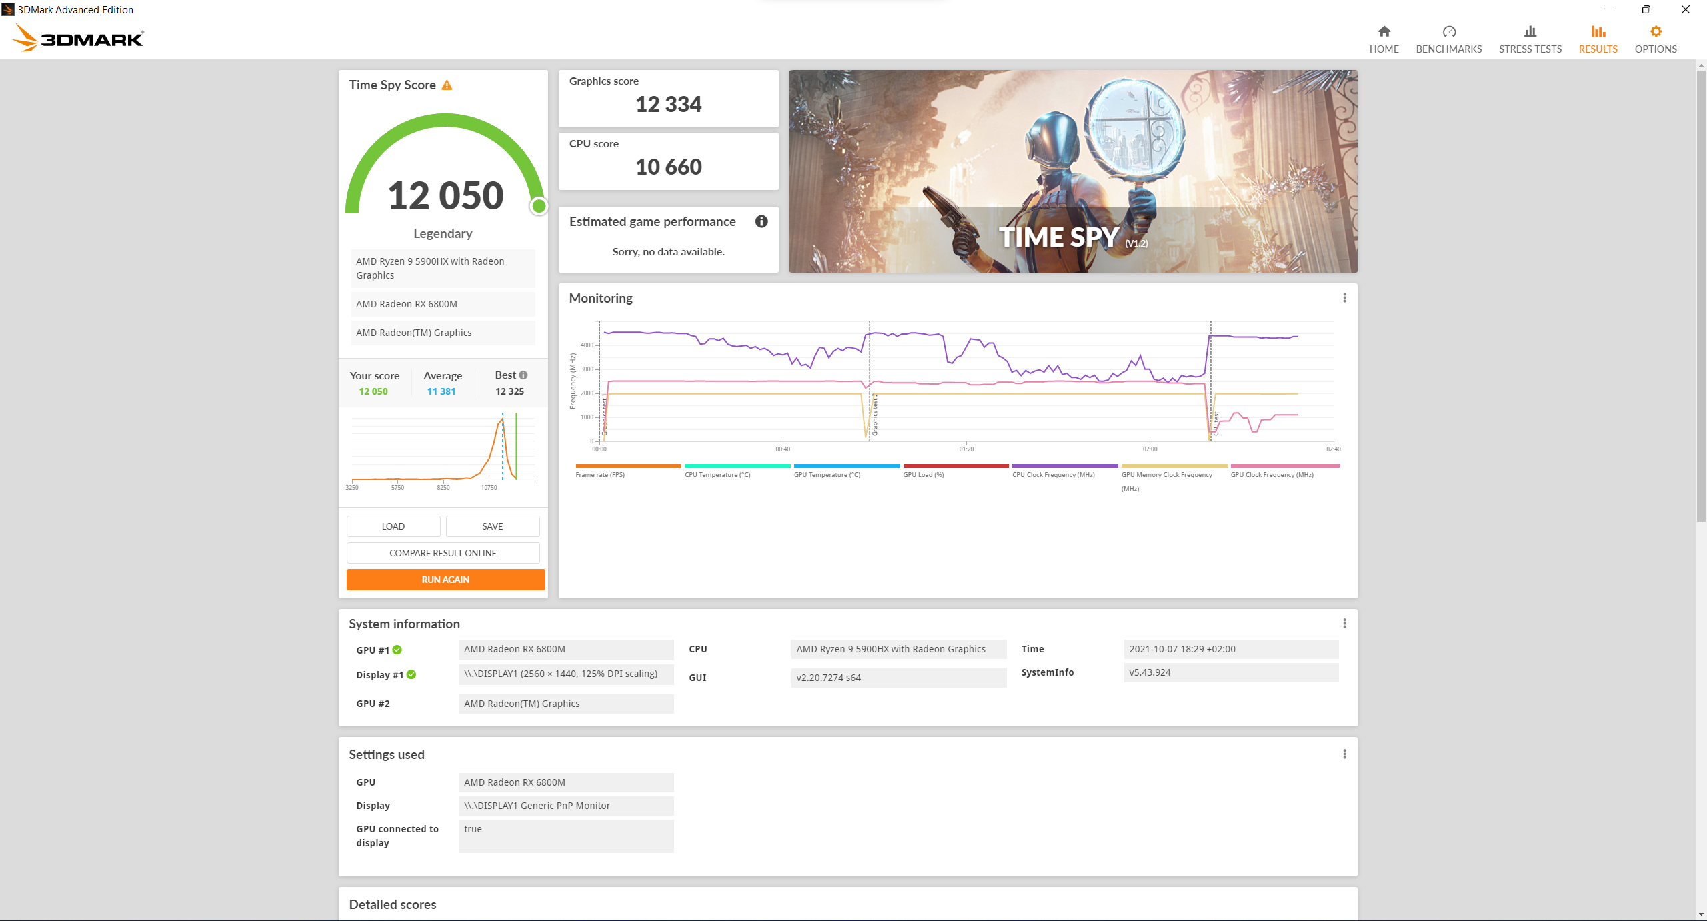The image size is (1707, 921).
Task: Click the RUN AGAIN button
Action: pyautogui.click(x=445, y=580)
